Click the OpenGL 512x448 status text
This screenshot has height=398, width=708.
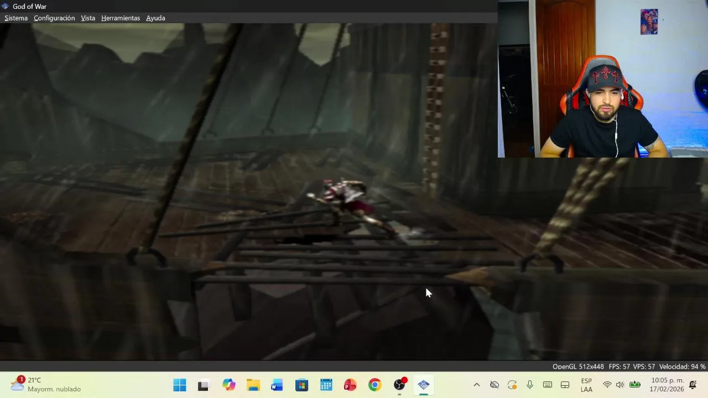coord(578,366)
